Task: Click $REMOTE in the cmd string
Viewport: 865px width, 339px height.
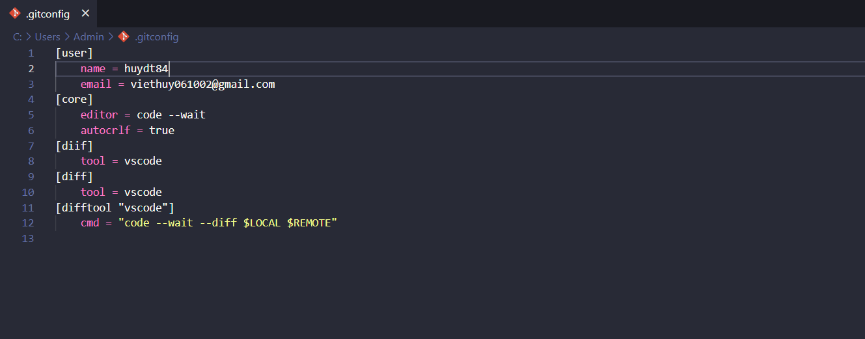Action: pos(309,223)
